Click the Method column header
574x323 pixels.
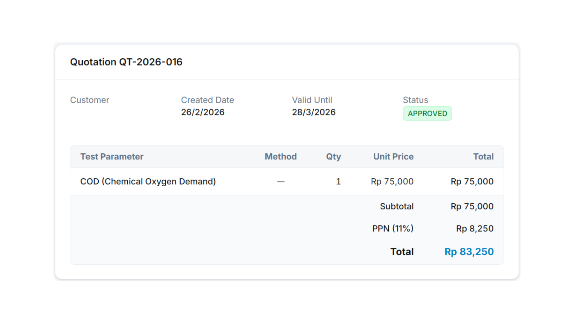(281, 156)
